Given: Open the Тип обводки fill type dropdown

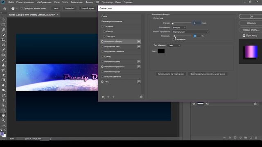Looking at the screenshot, I should pos(174,45).
